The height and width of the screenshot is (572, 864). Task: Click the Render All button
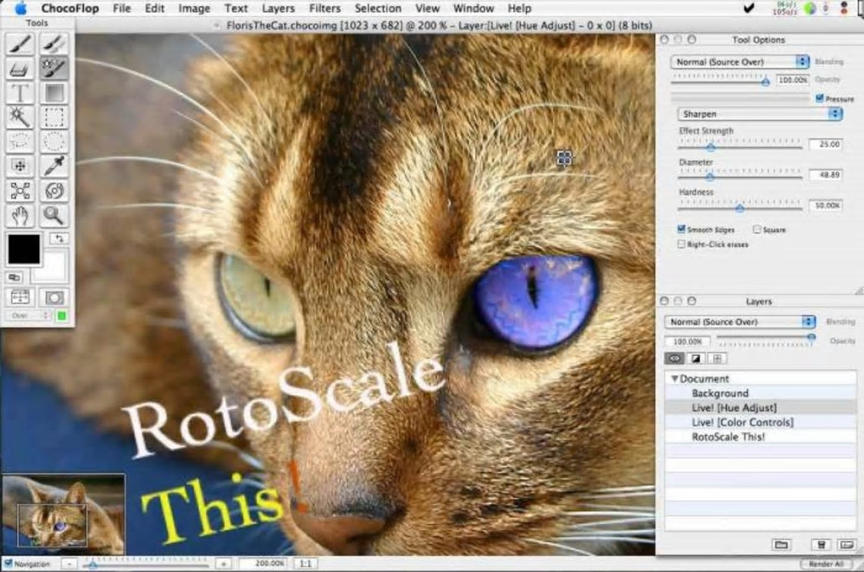point(826,564)
